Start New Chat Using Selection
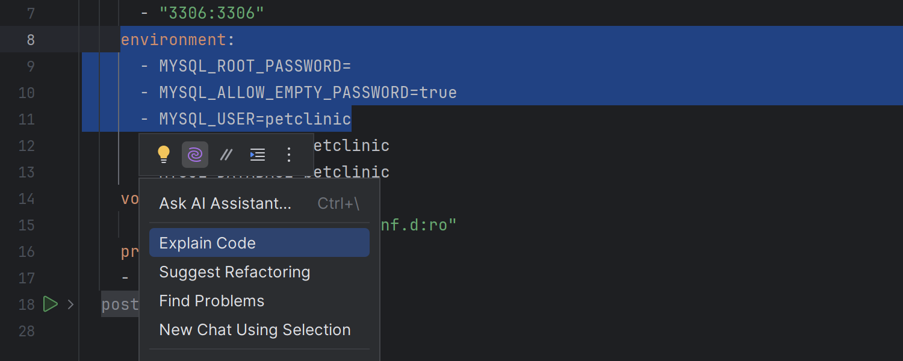903x361 pixels. [x=255, y=330]
